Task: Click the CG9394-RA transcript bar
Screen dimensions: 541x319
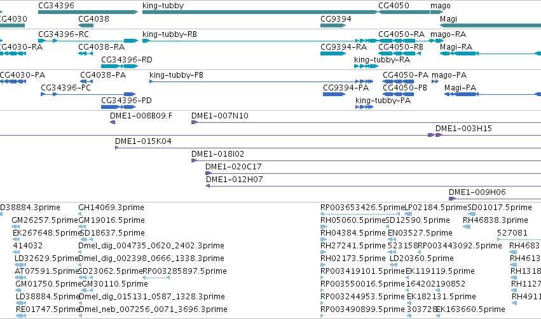Action: click(x=333, y=53)
